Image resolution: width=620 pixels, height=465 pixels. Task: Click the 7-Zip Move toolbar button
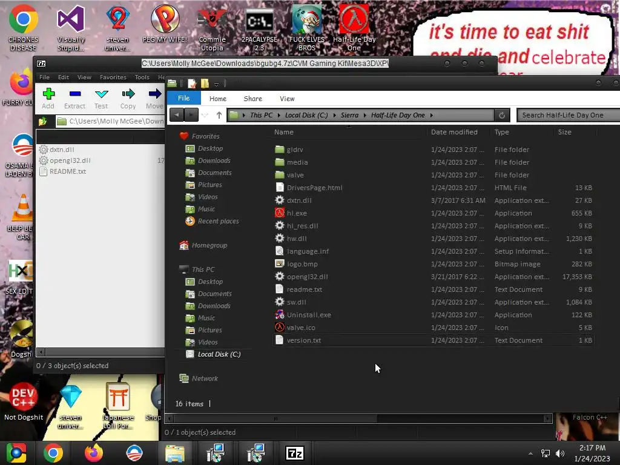tap(154, 99)
